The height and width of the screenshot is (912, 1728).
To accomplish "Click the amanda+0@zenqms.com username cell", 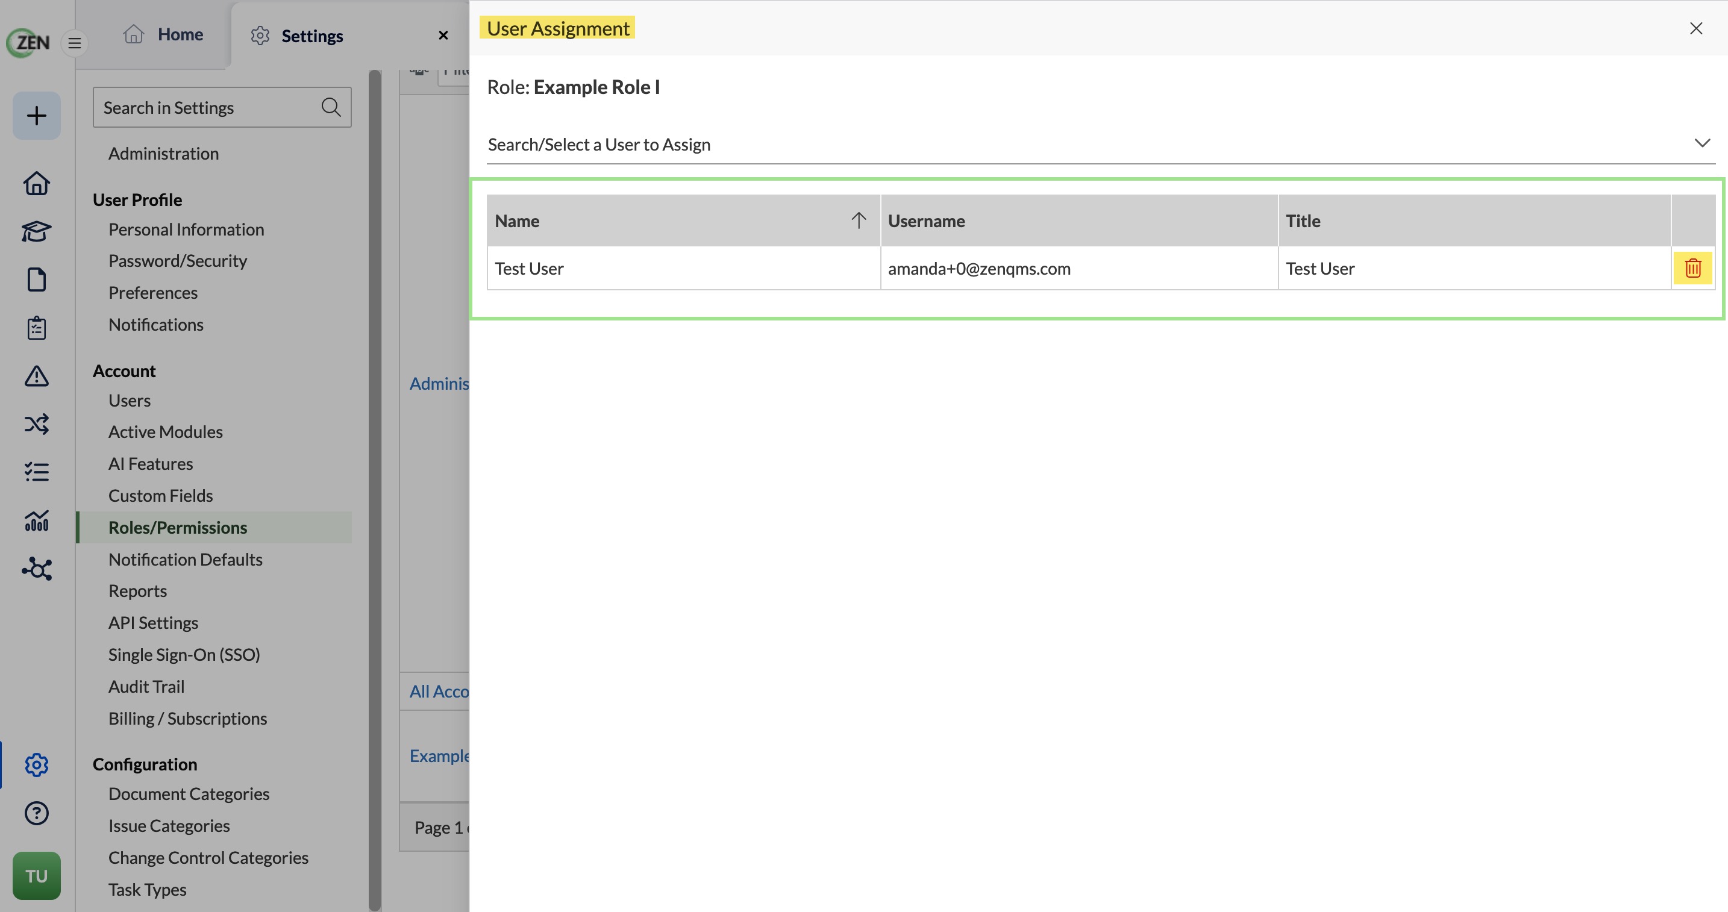I will 1079,268.
